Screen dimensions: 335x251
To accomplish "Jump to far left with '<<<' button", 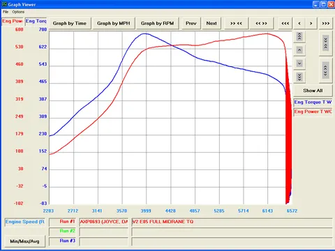I will click(285, 23).
